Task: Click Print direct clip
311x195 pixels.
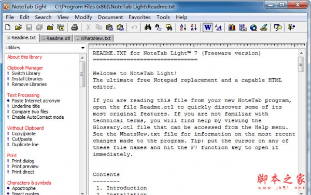Action: tap(23, 172)
